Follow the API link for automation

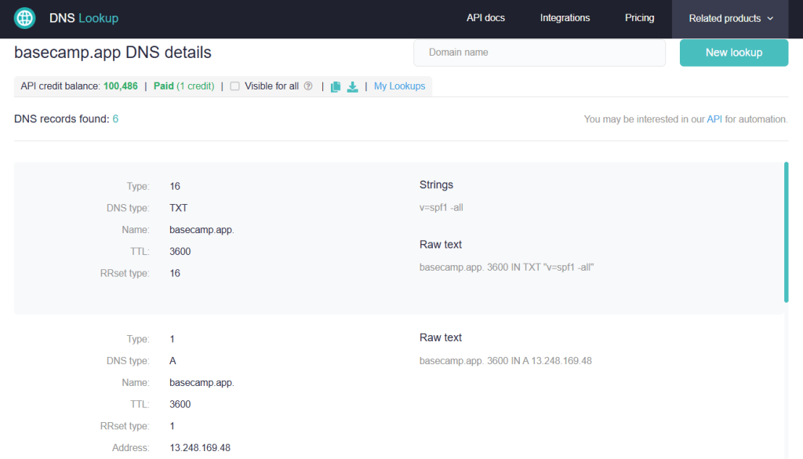pyautogui.click(x=714, y=119)
